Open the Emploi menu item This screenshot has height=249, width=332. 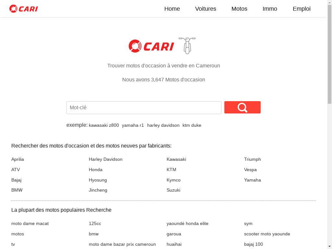coord(302,9)
